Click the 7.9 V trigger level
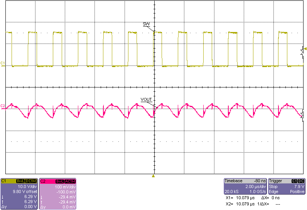 (x=299, y=186)
